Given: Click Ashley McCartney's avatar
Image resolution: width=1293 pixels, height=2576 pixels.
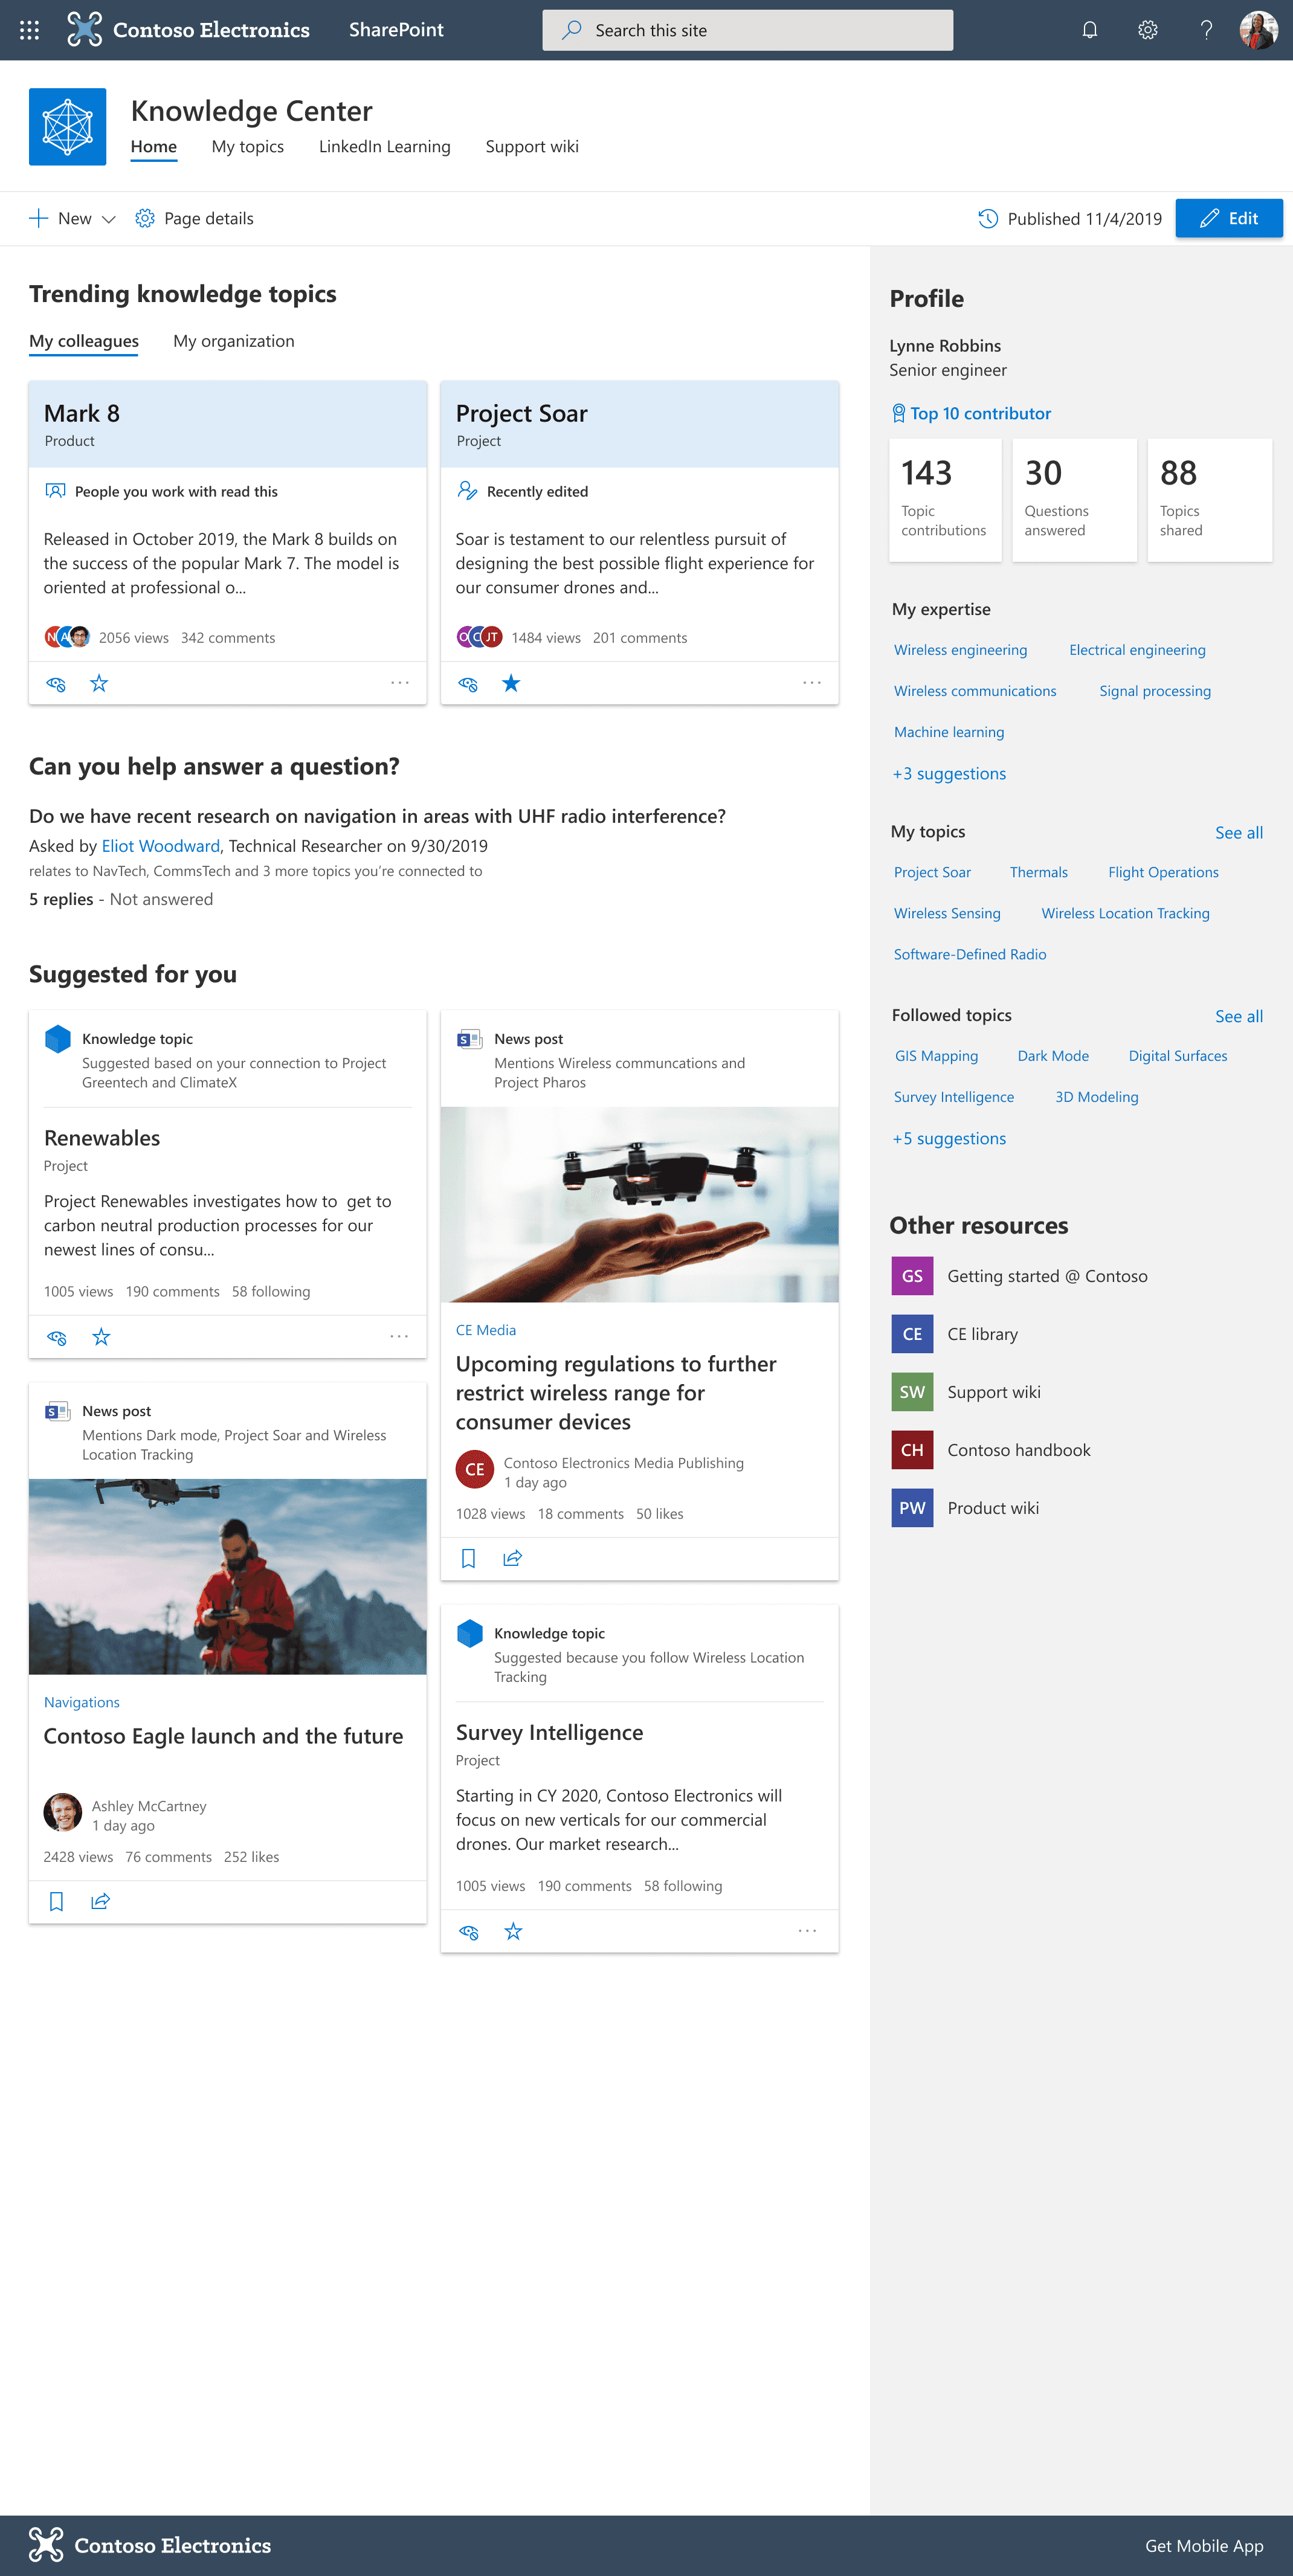Looking at the screenshot, I should click(x=63, y=1812).
